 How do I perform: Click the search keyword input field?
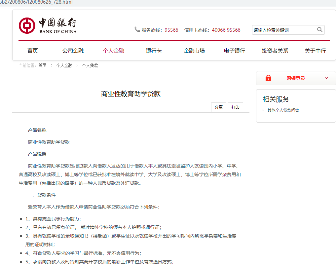[x=283, y=30]
